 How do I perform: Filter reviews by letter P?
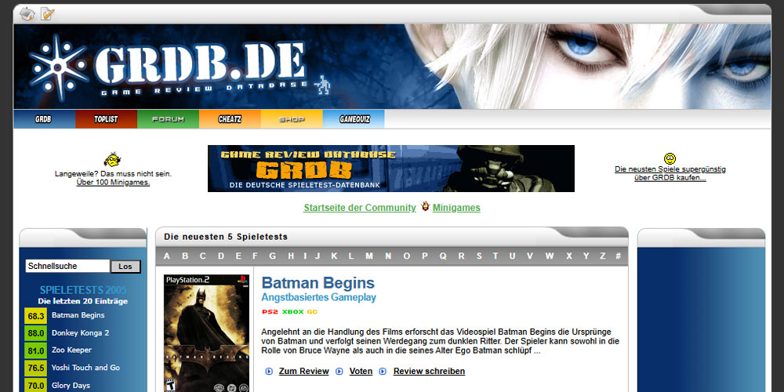point(424,256)
